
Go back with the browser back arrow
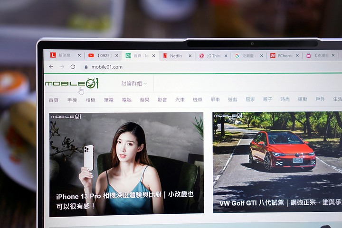click(x=51, y=66)
